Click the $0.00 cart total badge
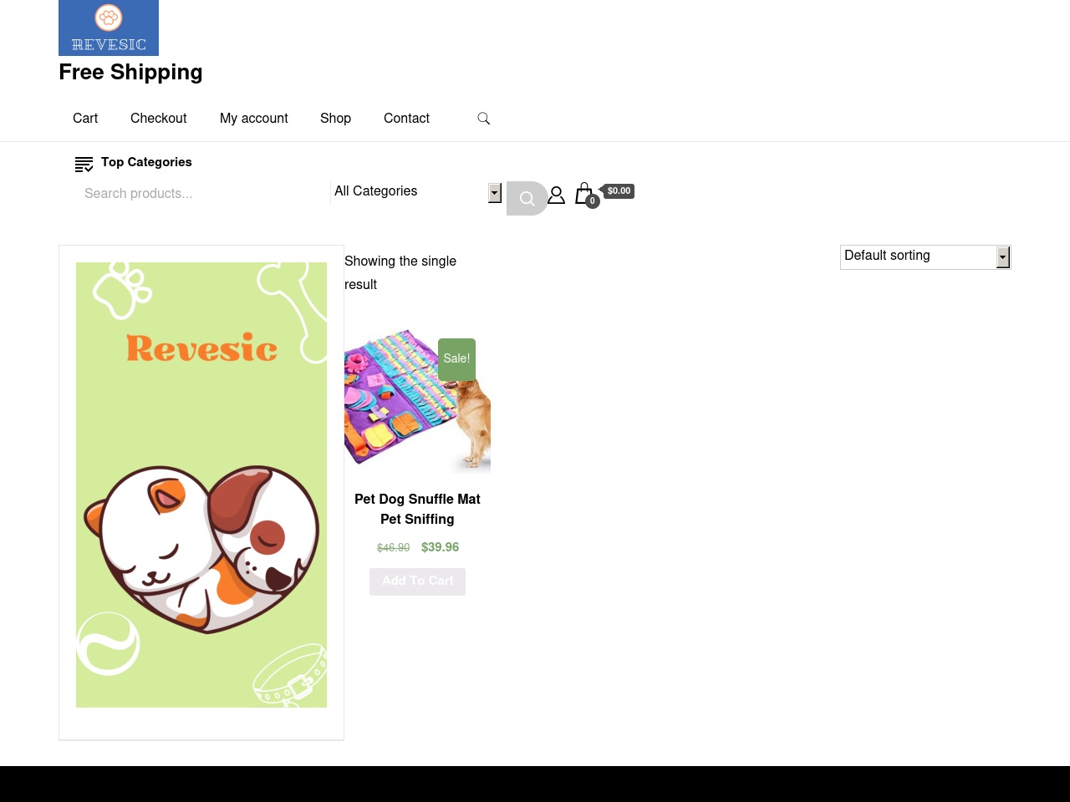 [x=619, y=191]
